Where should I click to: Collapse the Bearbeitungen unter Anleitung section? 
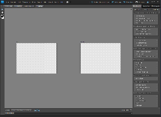point(134,49)
